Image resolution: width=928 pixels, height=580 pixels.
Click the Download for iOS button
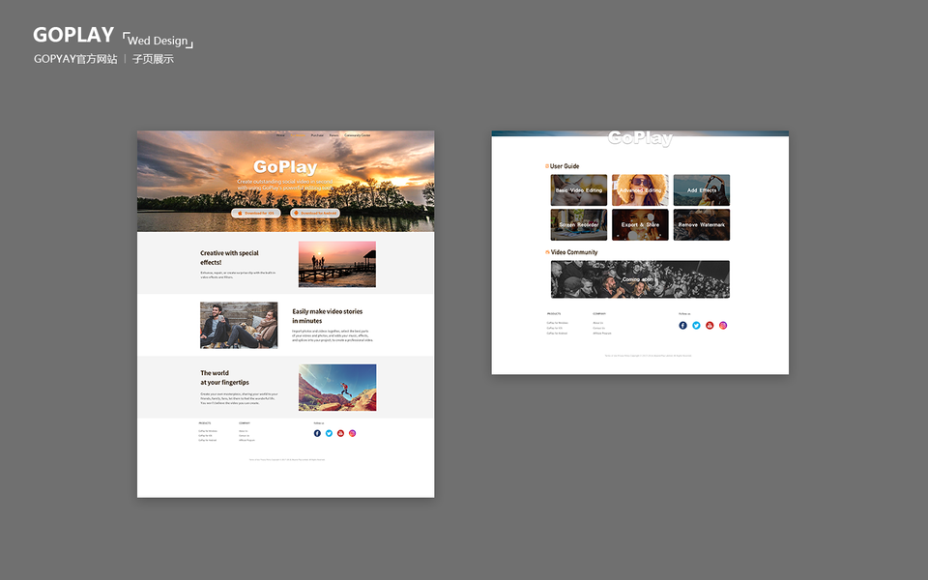(x=255, y=213)
